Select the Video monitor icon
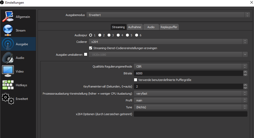The image size is (254, 138). click(x=8, y=71)
